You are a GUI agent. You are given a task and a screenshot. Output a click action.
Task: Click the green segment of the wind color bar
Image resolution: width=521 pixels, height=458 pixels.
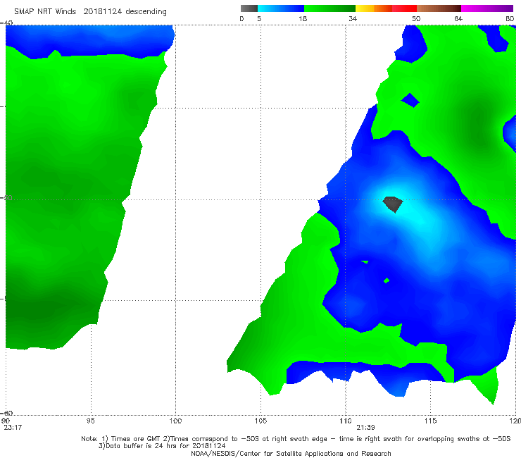(x=329, y=8)
